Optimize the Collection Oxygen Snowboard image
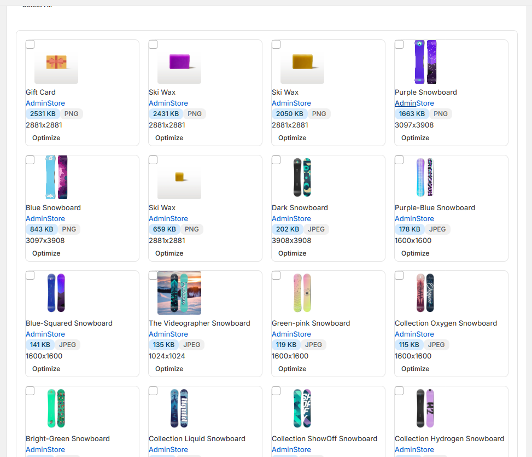The image size is (532, 457). click(416, 369)
